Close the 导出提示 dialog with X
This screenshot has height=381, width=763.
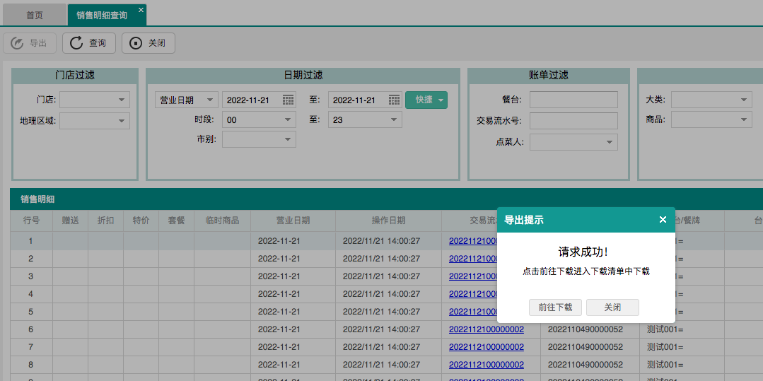pyautogui.click(x=663, y=220)
